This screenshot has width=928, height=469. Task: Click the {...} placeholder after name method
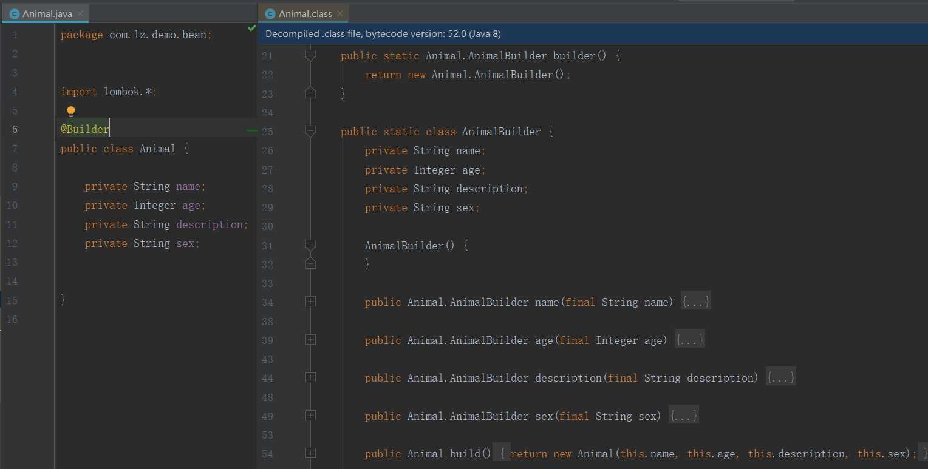pyautogui.click(x=695, y=302)
